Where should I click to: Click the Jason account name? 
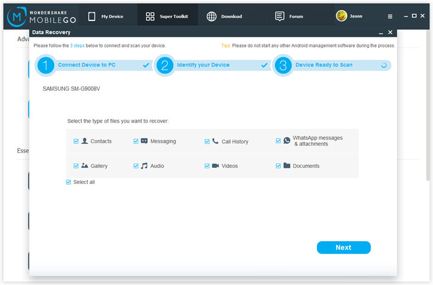pyautogui.click(x=356, y=16)
